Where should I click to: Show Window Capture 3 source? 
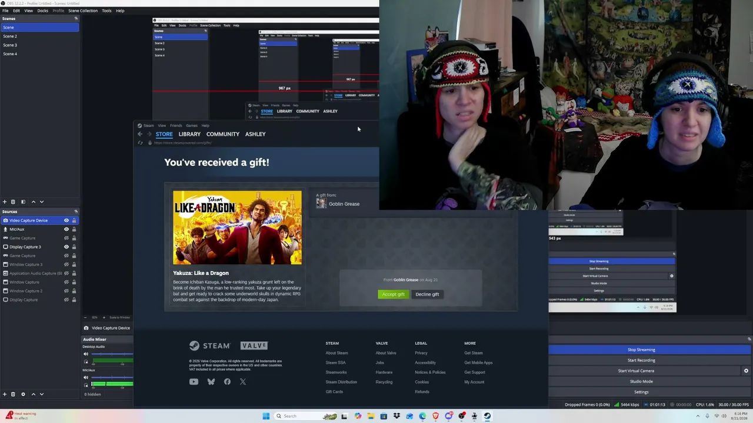coord(66,264)
